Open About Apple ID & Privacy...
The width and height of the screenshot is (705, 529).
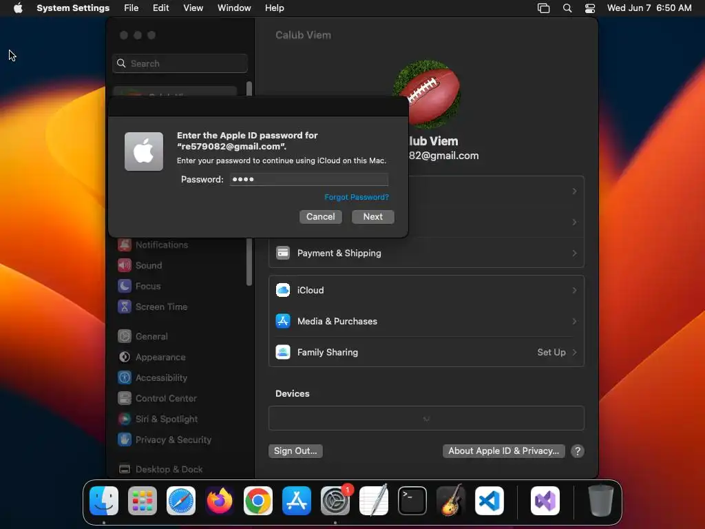(503, 450)
